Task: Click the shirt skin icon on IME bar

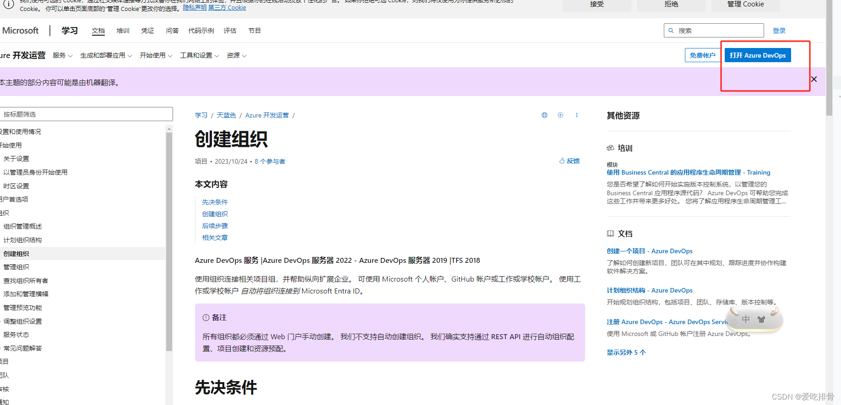Action: coord(761,319)
